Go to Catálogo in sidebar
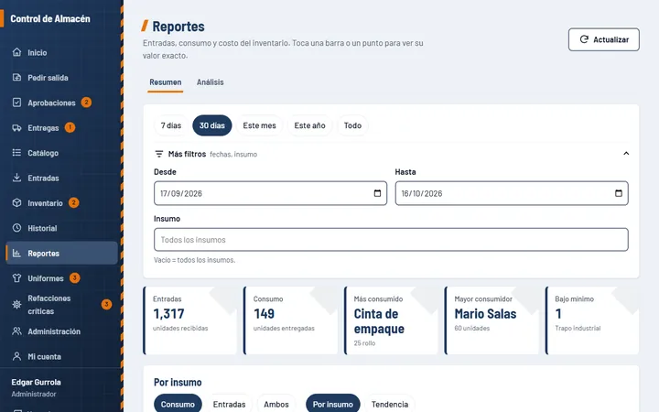The width and height of the screenshot is (659, 412). click(x=62, y=153)
